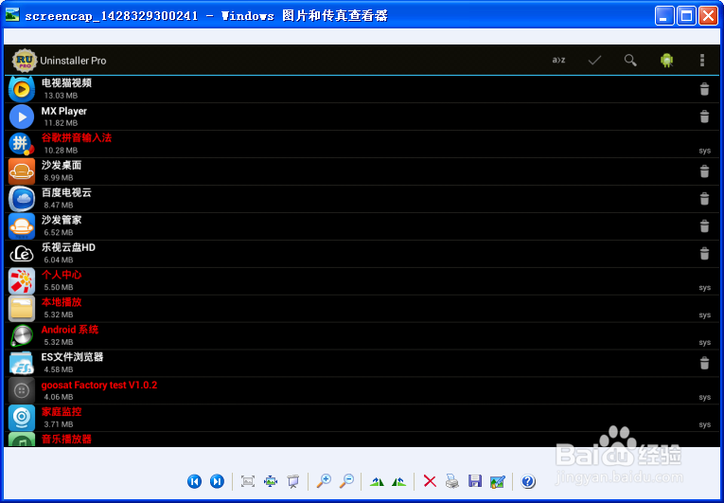Screen dimensions: 724x503
Task: Click Best Fit viewer toolbar icon
Action: [248, 481]
